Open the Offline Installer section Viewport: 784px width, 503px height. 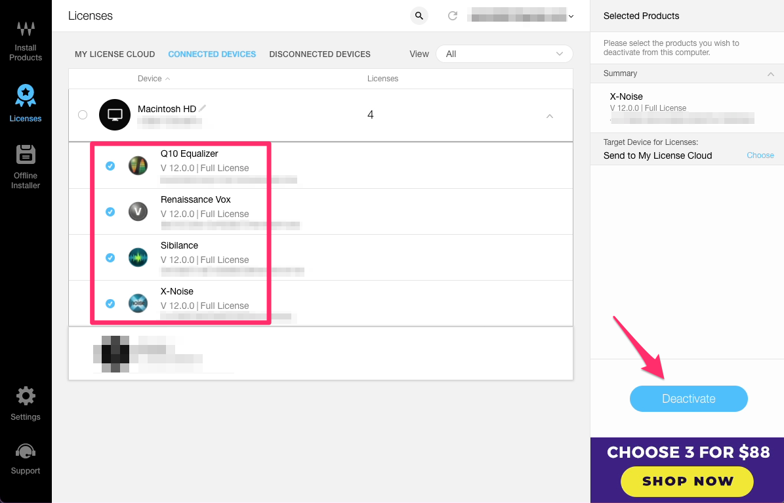click(x=26, y=167)
